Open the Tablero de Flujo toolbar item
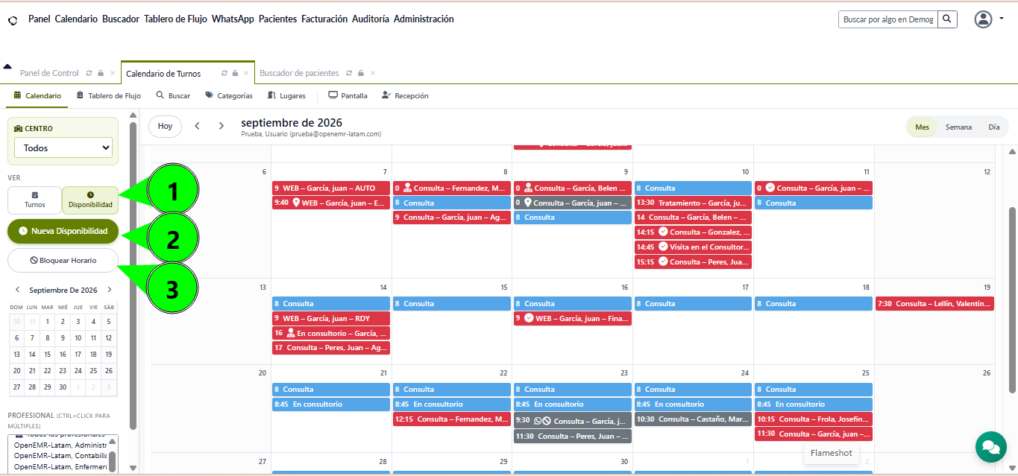The height and width of the screenshot is (476, 1018). pos(108,95)
